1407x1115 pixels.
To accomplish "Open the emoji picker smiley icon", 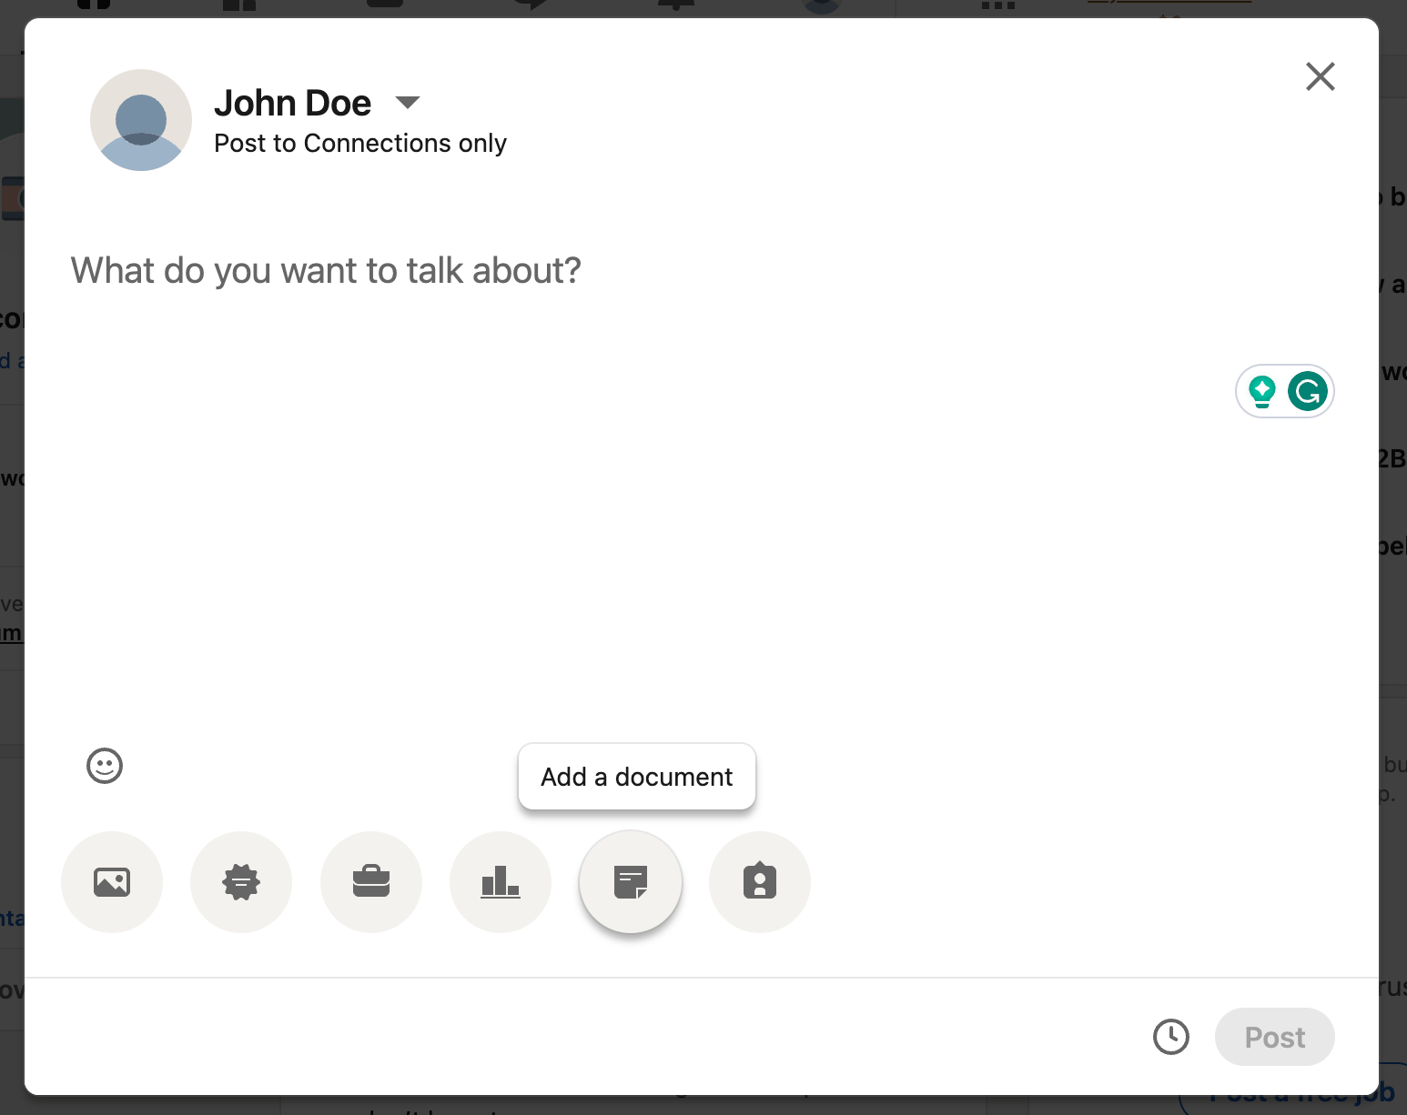I will tap(105, 767).
